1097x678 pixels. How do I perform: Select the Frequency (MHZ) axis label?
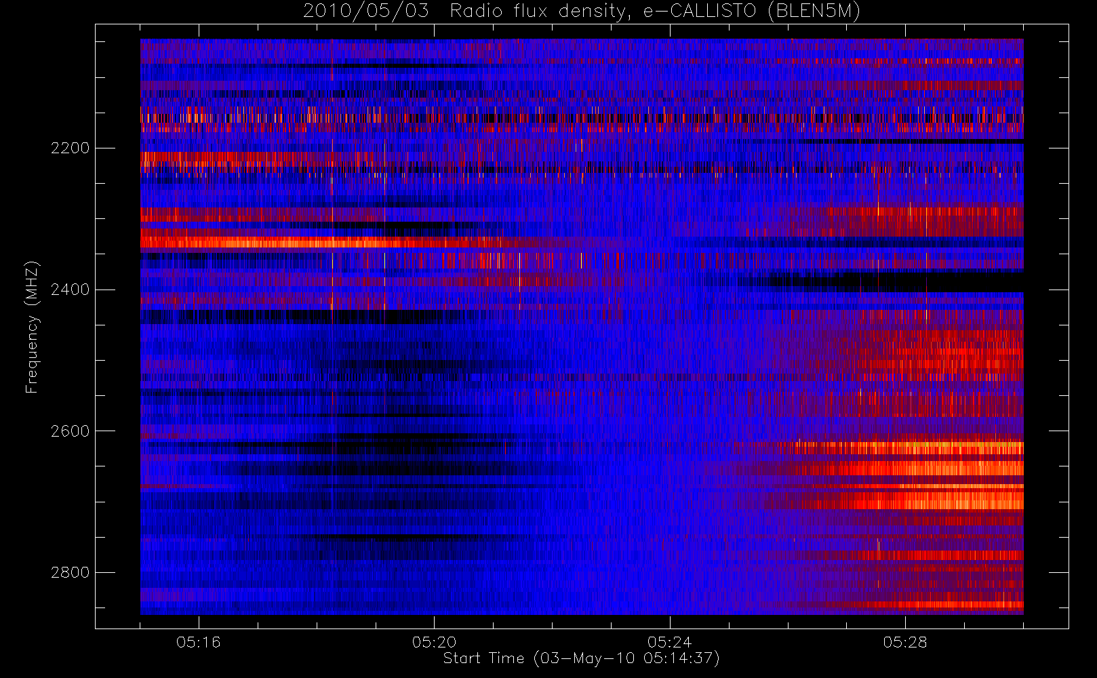32,327
